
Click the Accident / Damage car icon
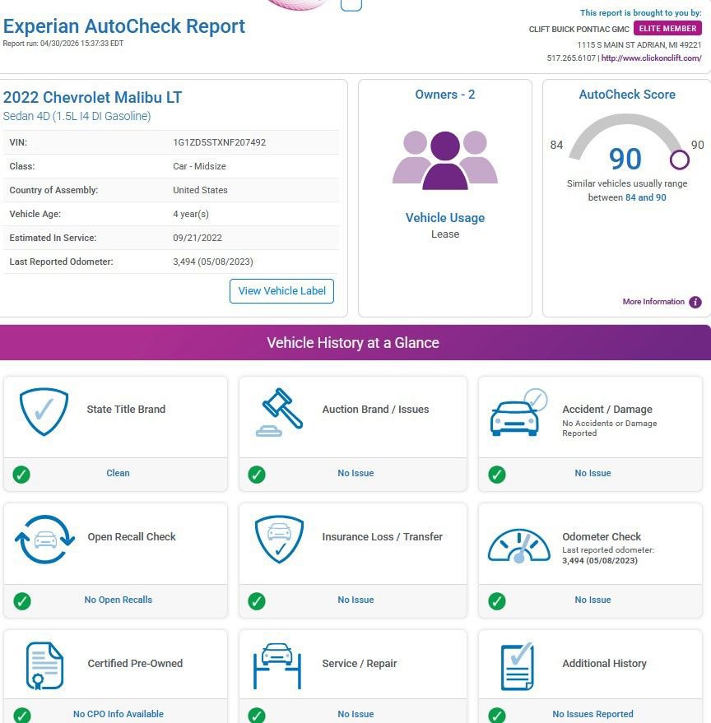(518, 412)
